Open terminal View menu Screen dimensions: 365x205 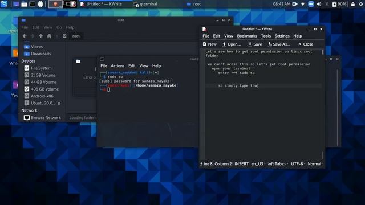pos(144,66)
